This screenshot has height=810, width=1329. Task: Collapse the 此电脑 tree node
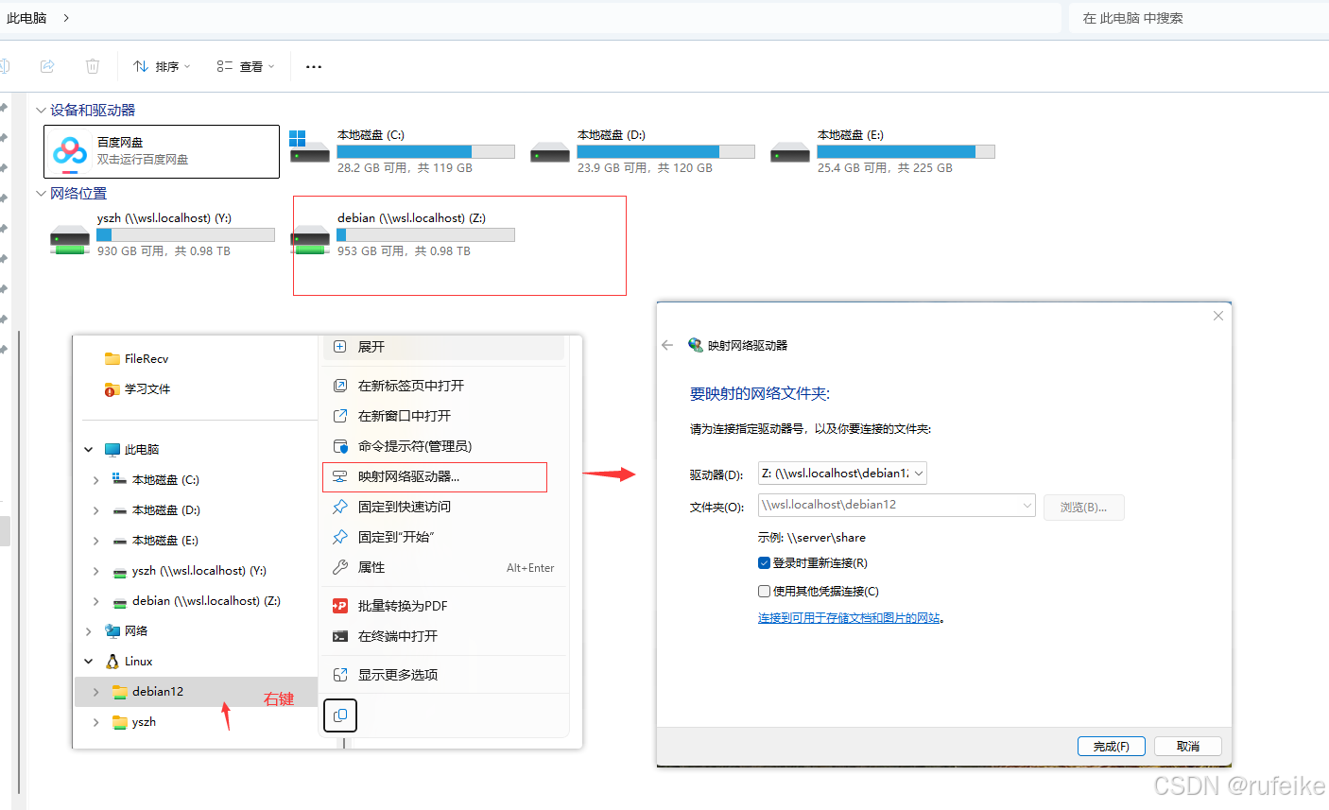88,449
